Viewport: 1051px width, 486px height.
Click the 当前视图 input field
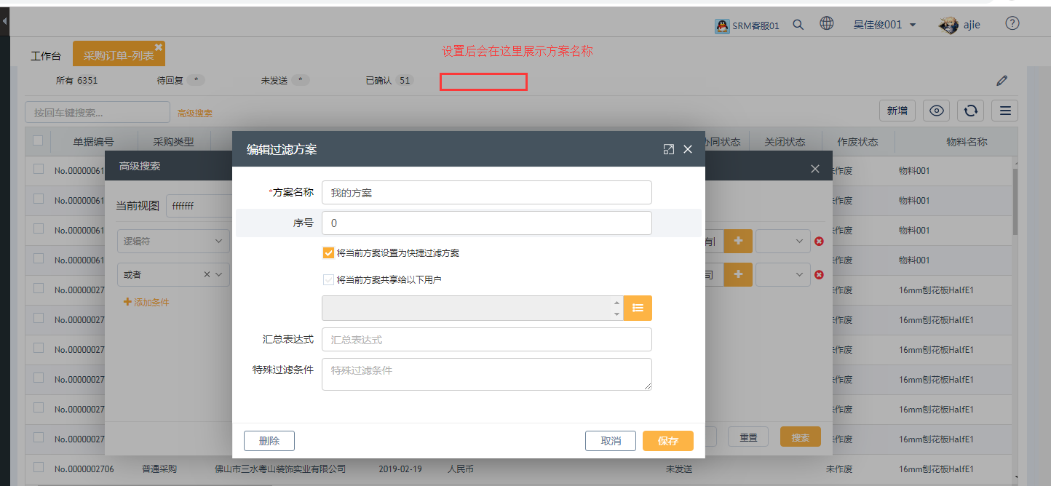199,206
